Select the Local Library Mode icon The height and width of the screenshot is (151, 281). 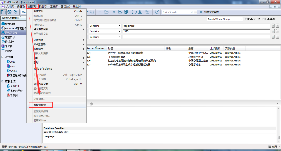[3, 12]
